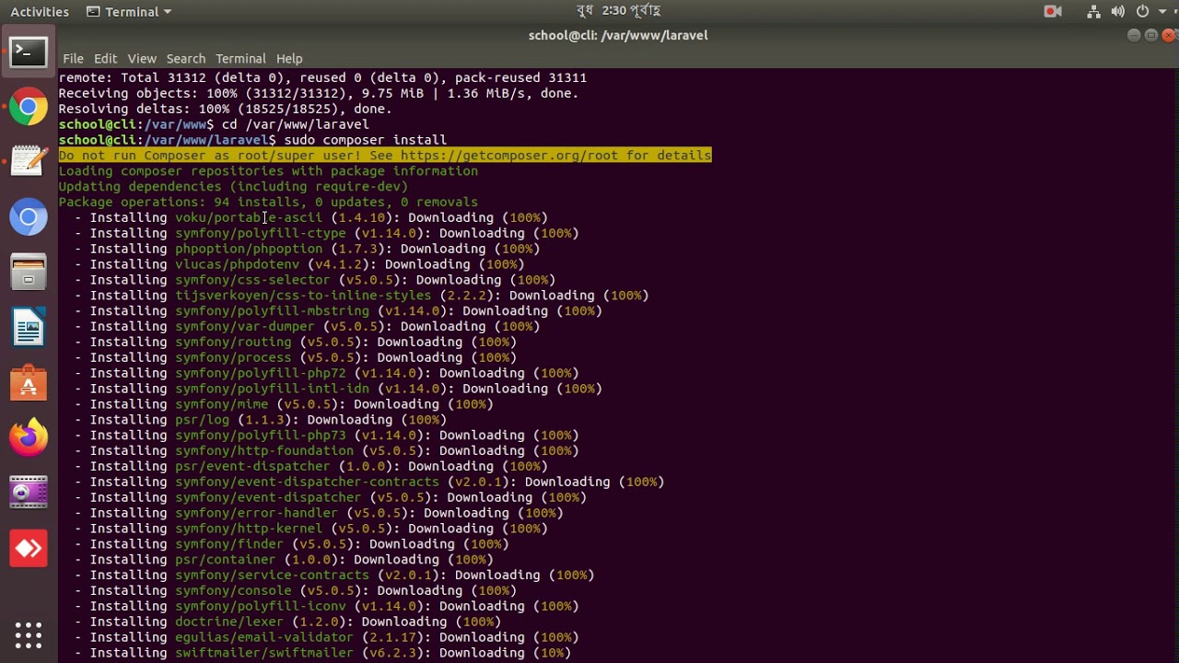Image resolution: width=1179 pixels, height=663 pixels.
Task: Open the Search menu
Action: [186, 58]
